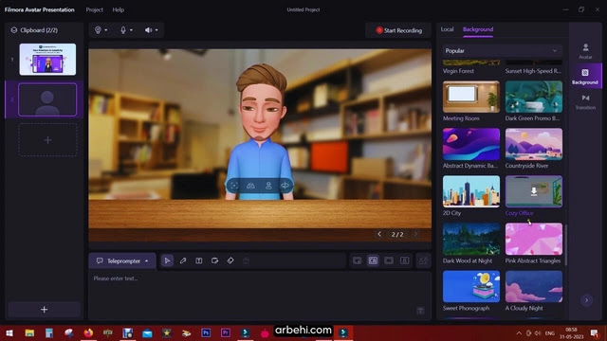
Task: Open Premiere Pro from taskbar
Action: (x=226, y=332)
